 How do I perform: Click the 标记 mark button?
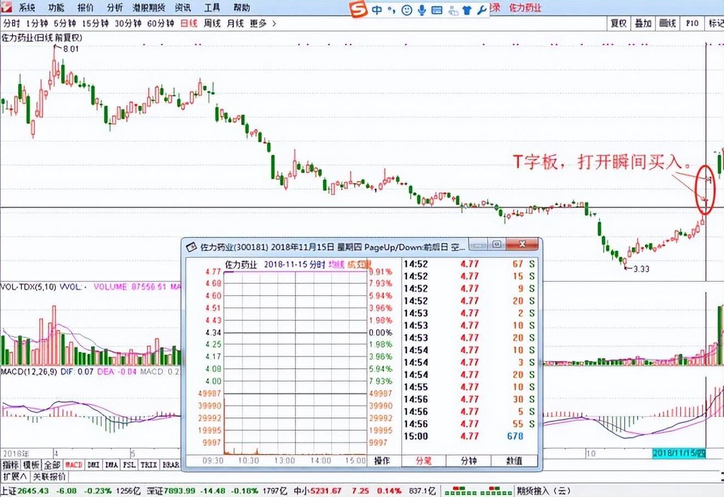(715, 24)
